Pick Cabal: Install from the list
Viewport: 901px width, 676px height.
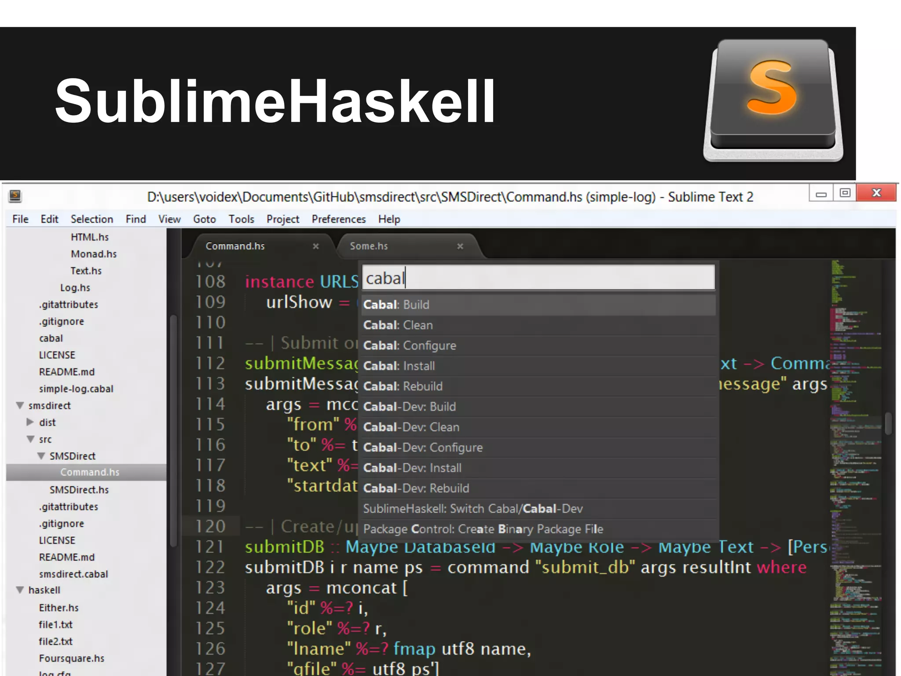coord(538,366)
